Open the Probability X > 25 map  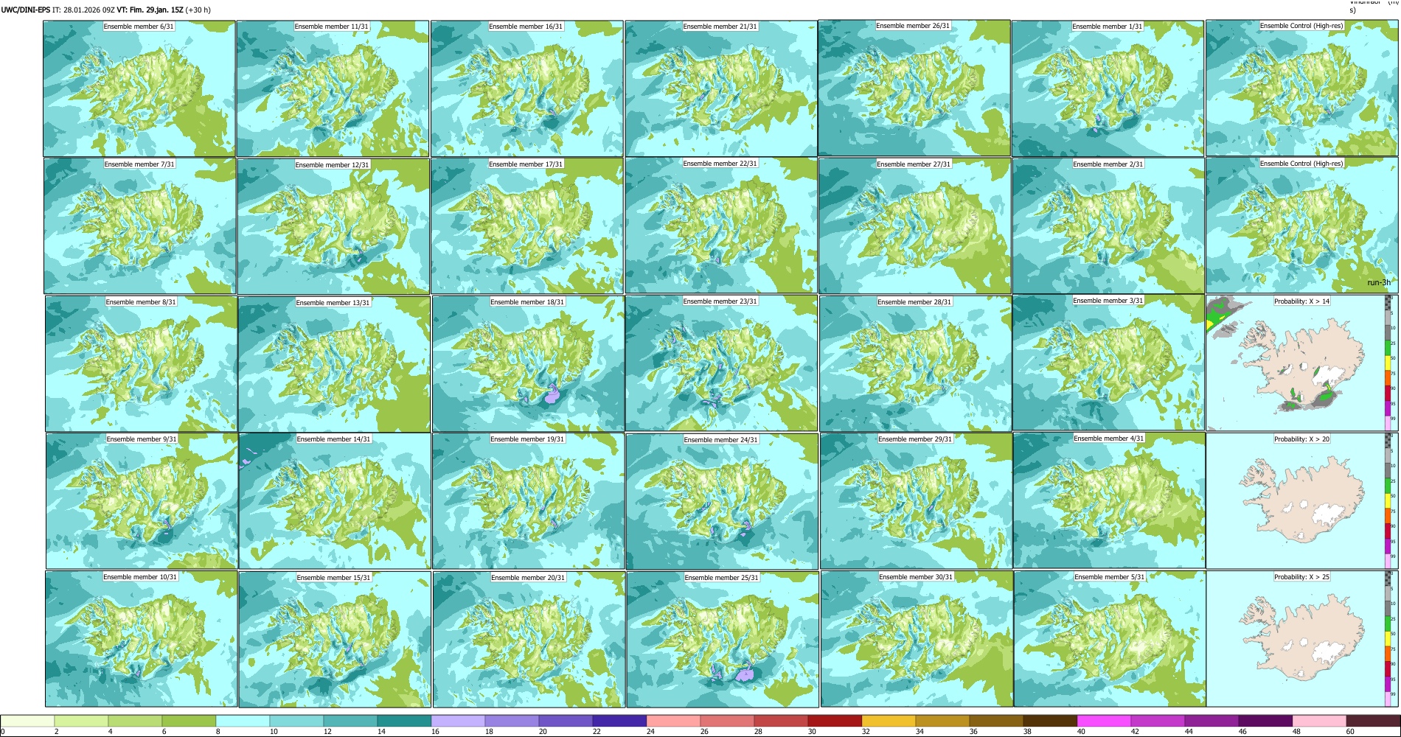click(1302, 638)
